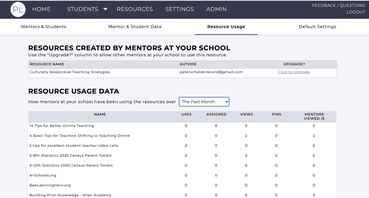Image resolution: width=369 pixels, height=198 pixels.
Task: Click the Click to Upgrade link
Action: [x=294, y=72]
